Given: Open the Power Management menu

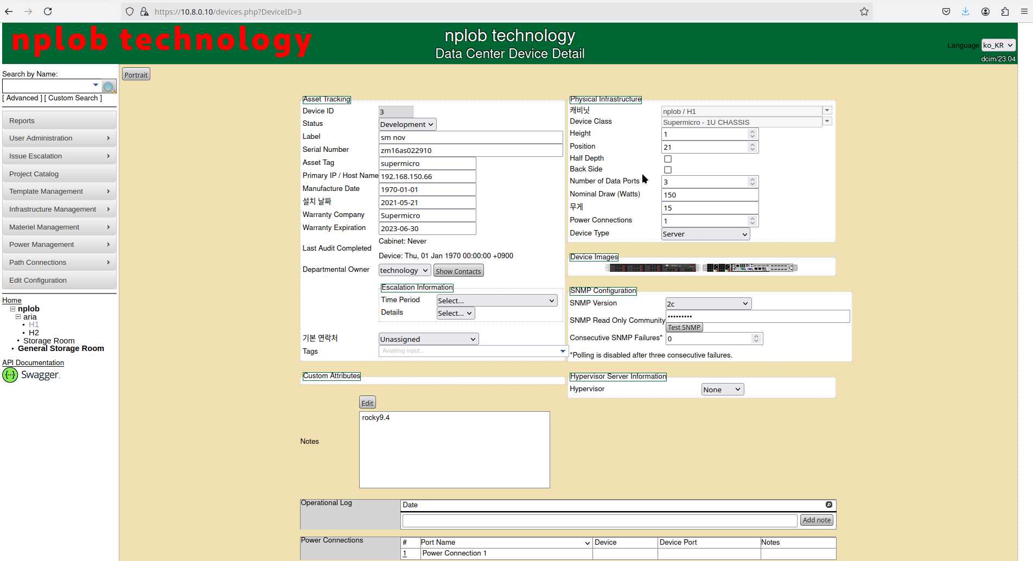Looking at the screenshot, I should click(59, 245).
